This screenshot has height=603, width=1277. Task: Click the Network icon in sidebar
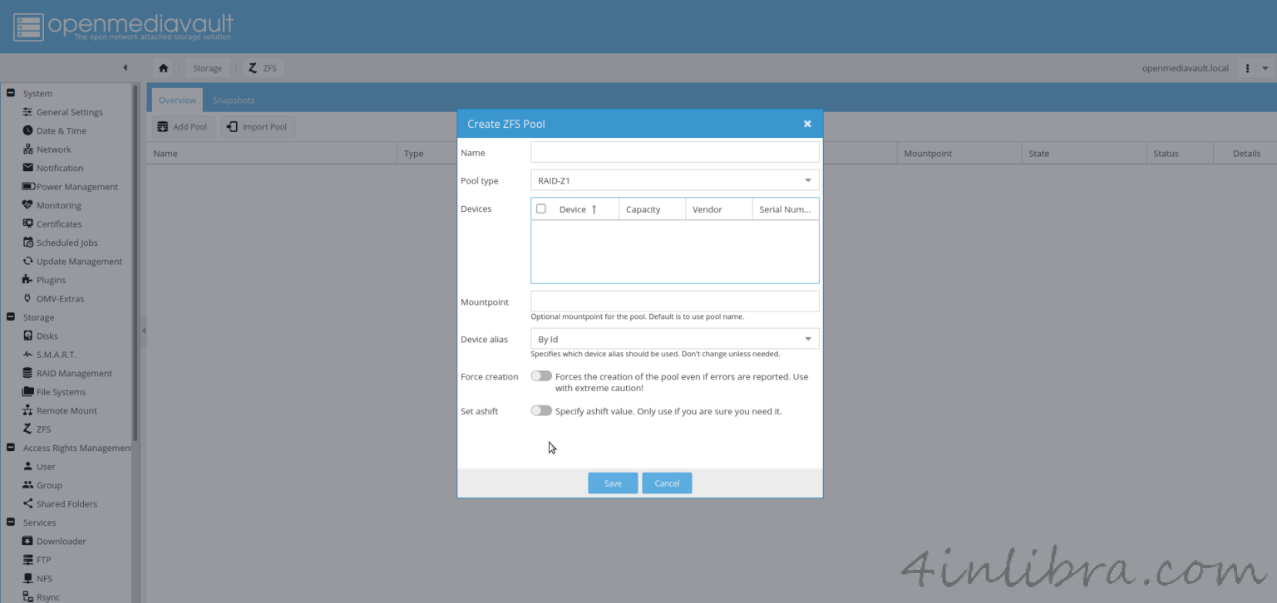28,150
